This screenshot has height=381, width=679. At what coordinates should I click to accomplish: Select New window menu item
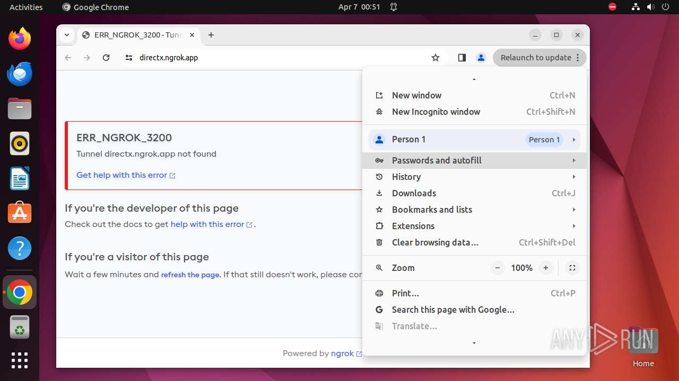pyautogui.click(x=475, y=95)
